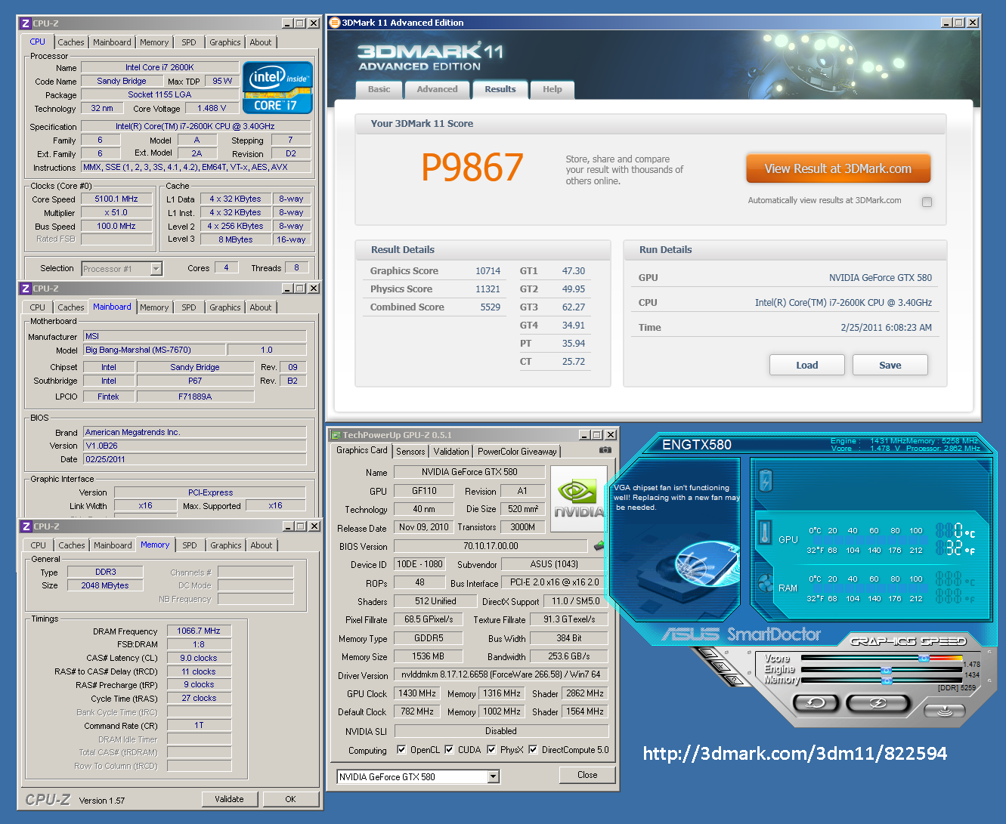The width and height of the screenshot is (1006, 824).
Task: Click the motherboard model Big Bang-Marshal field
Action: point(154,350)
